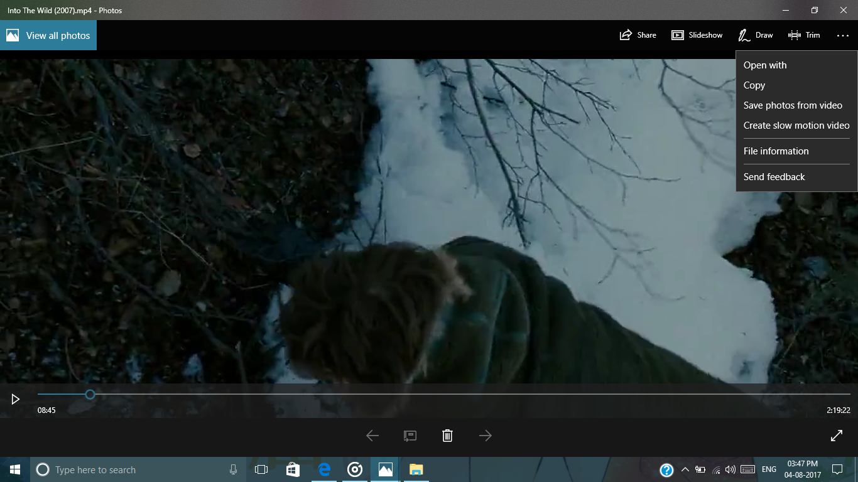
Task: Click the Cortana microphone icon
Action: [234, 469]
